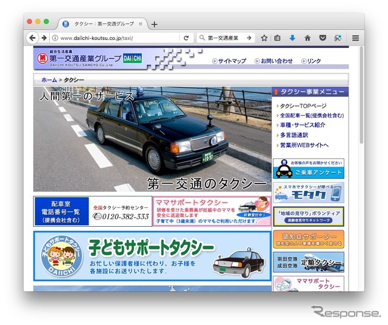
Task: Open sidebar ママサポートタクシー banner at bottom
Action: click(x=309, y=284)
